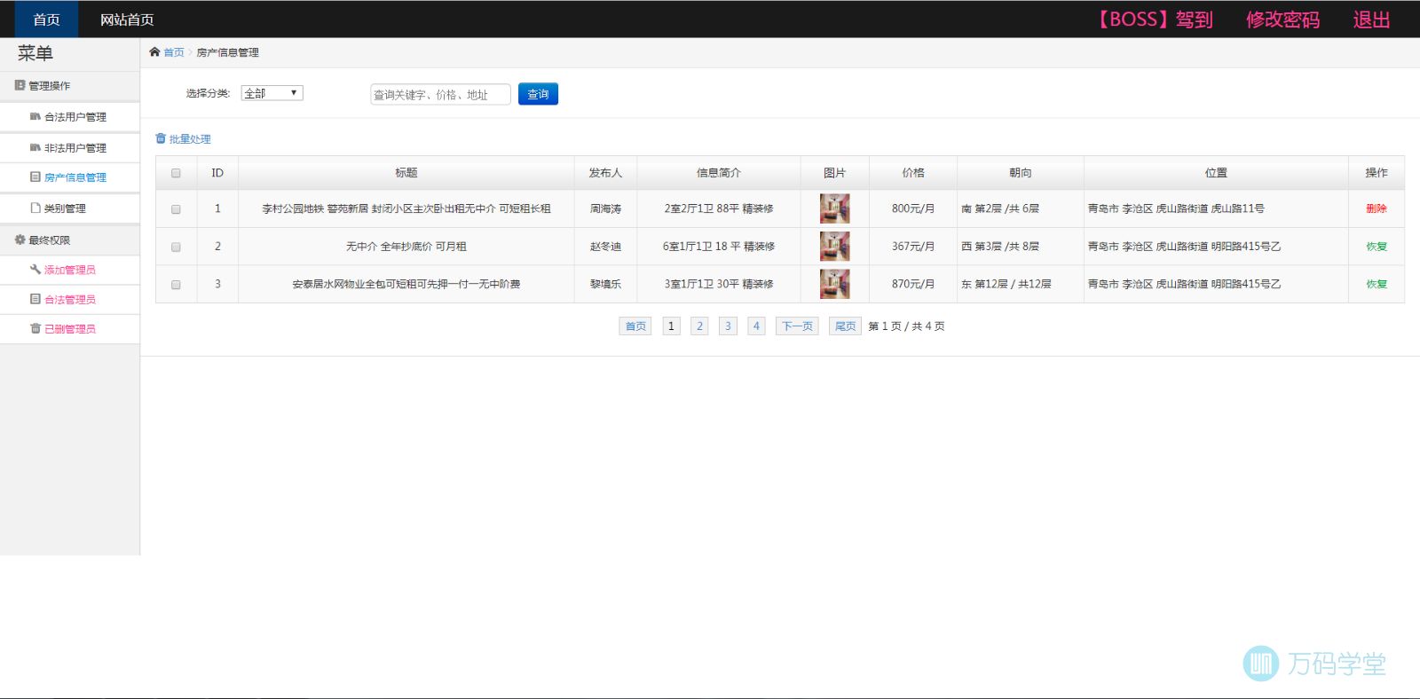Check the checkbox for row ID 1
Viewport: 1420px width, 699px height.
(x=176, y=209)
